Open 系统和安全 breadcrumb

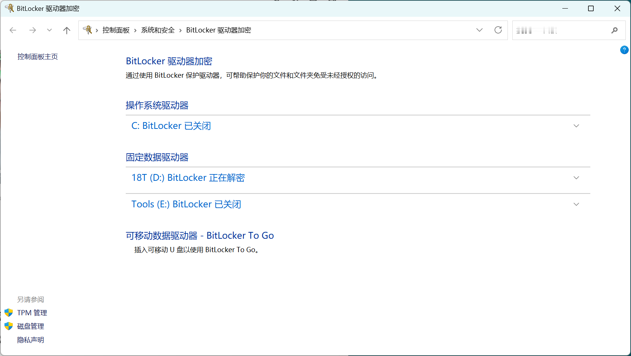click(x=158, y=30)
